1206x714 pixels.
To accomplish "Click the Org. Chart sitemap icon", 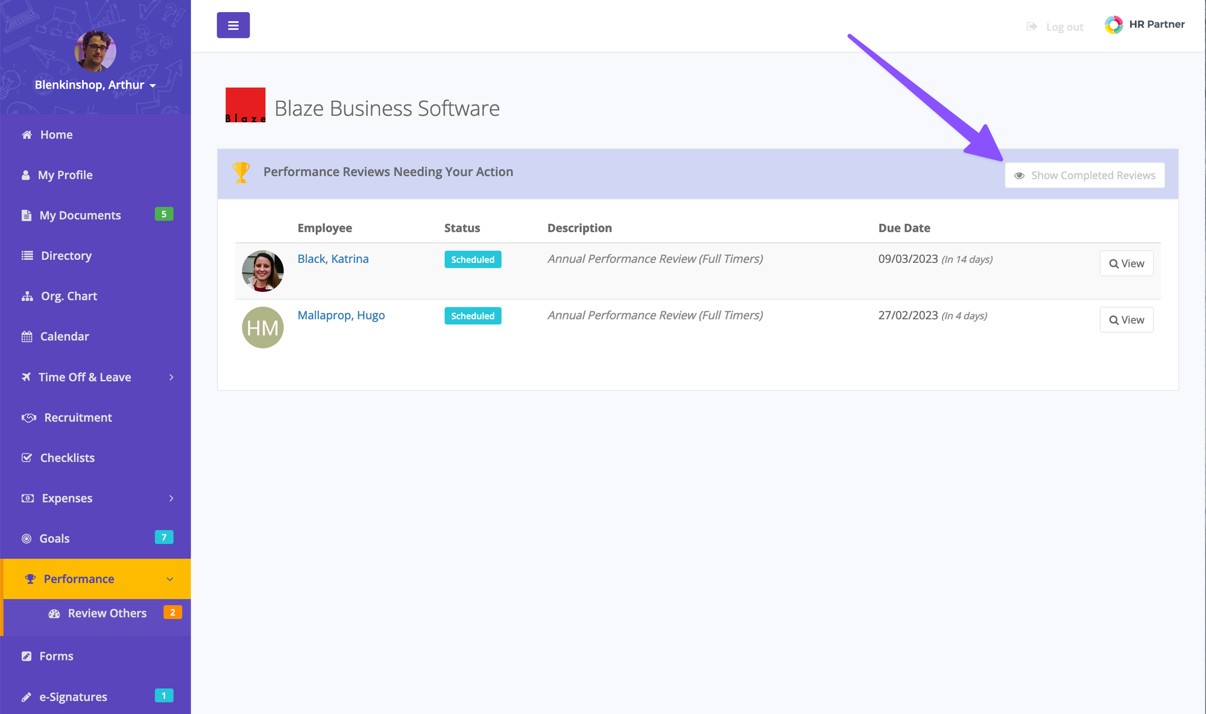I will click(27, 296).
